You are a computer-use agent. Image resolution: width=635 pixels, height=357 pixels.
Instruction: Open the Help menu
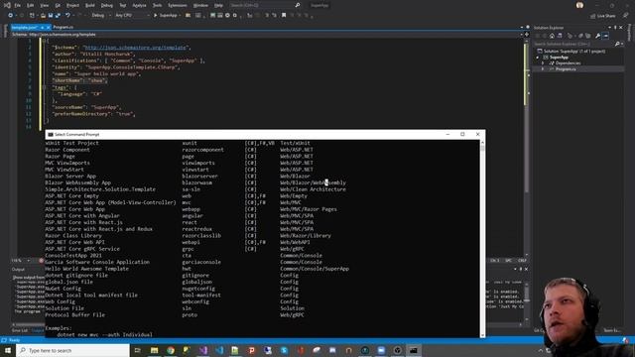coord(218,5)
